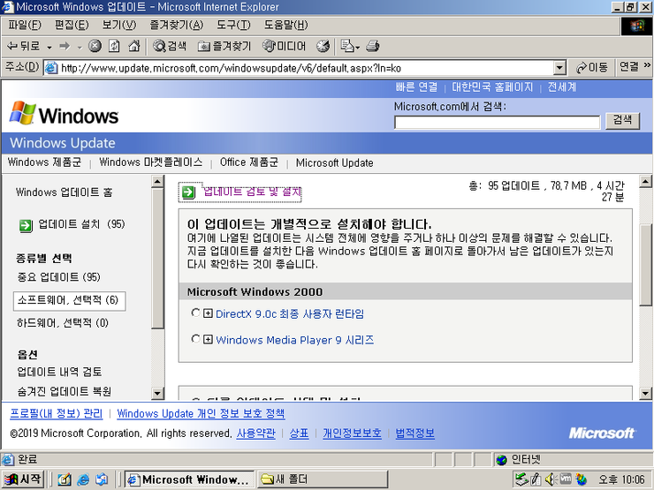Click sidebar scrollbar down arrow
Image resolution: width=654 pixels, height=490 pixels.
(x=157, y=393)
